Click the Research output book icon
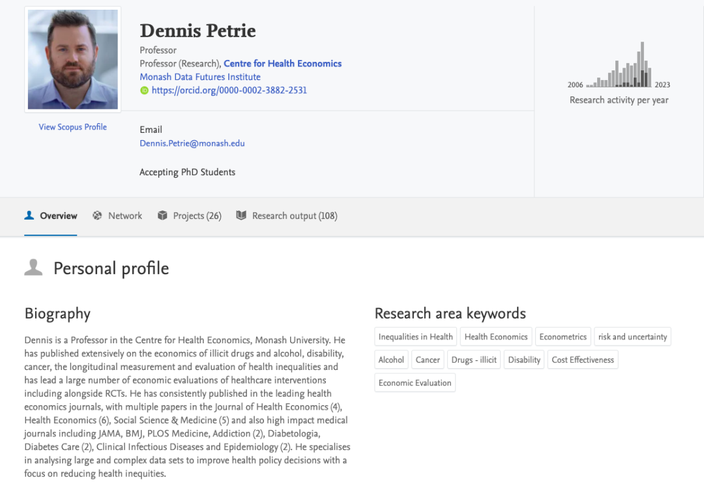 point(241,216)
